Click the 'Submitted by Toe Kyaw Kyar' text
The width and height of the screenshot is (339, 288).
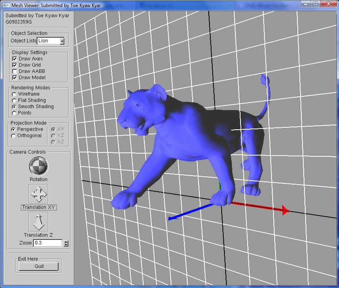pyautogui.click(x=37, y=16)
